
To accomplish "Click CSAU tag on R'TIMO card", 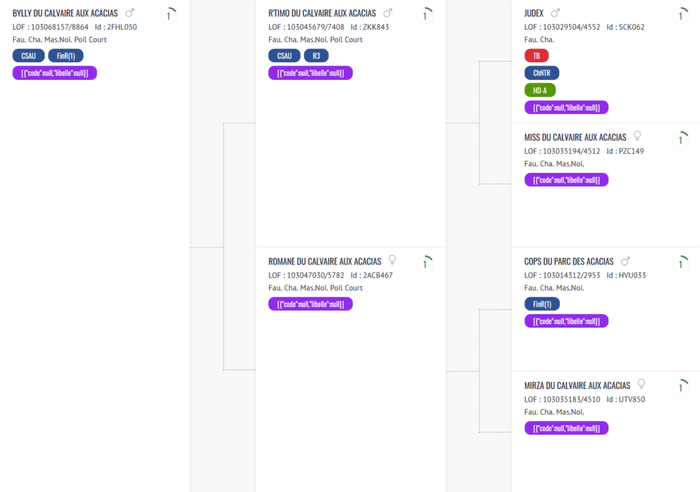I will (284, 56).
